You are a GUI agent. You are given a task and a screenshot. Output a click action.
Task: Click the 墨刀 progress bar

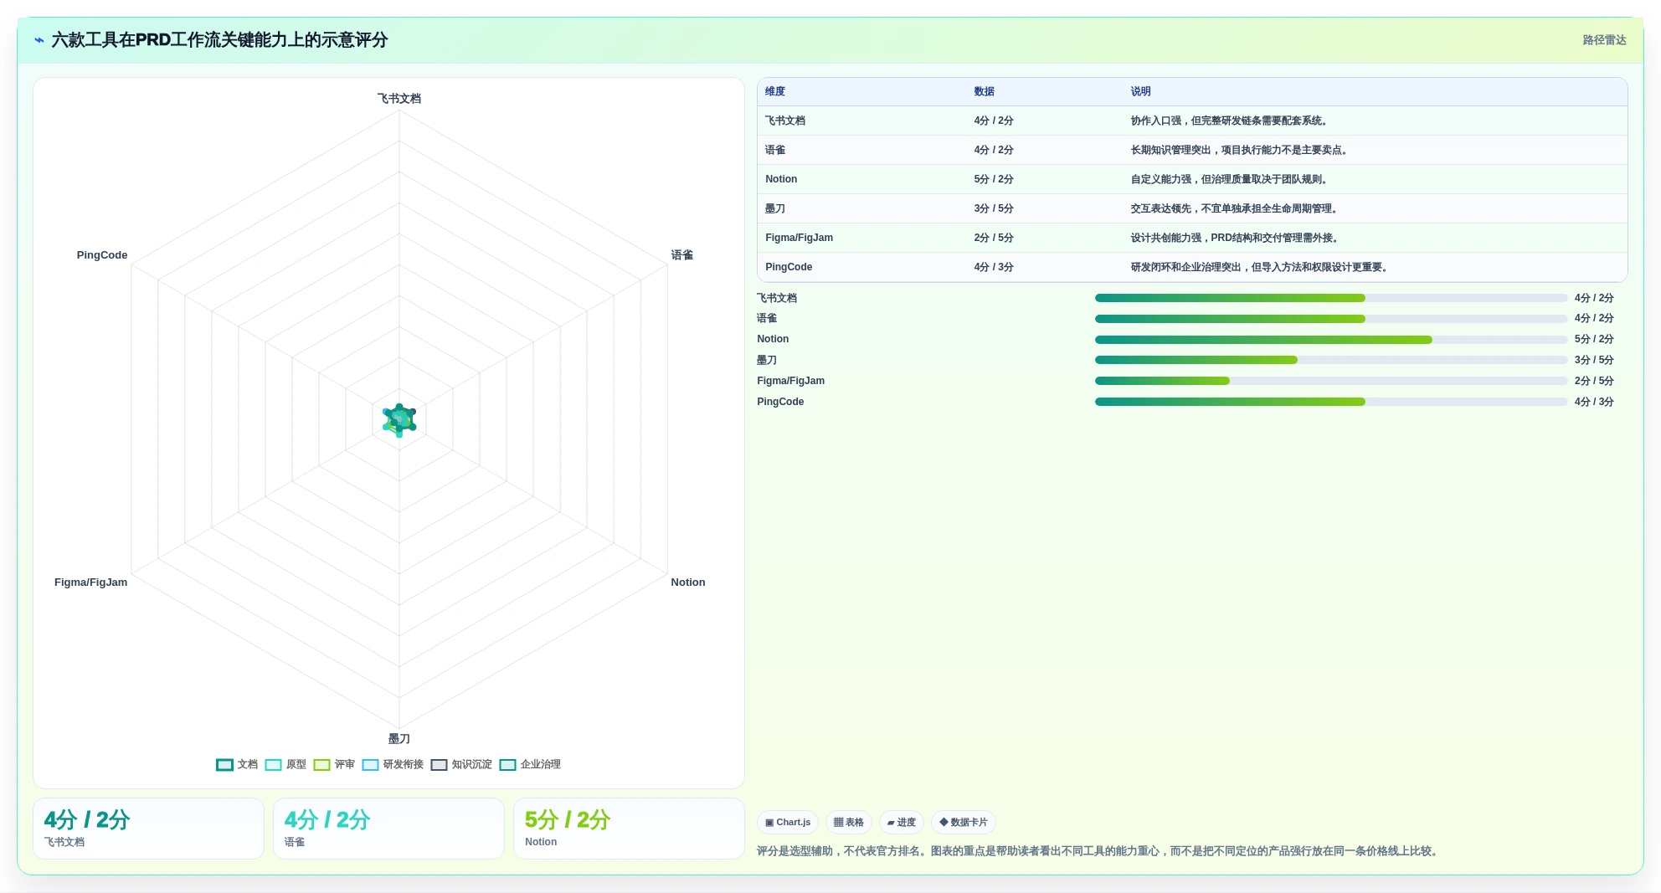coord(1331,360)
